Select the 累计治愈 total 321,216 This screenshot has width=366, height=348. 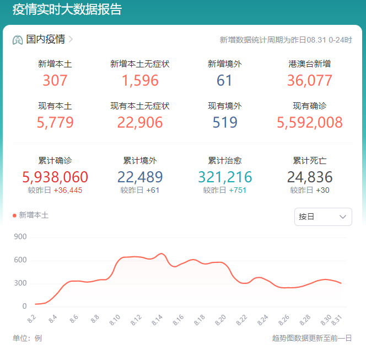tap(225, 177)
